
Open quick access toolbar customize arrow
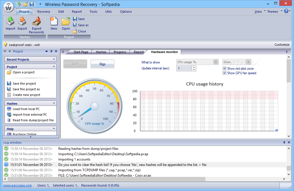coord(40,4)
